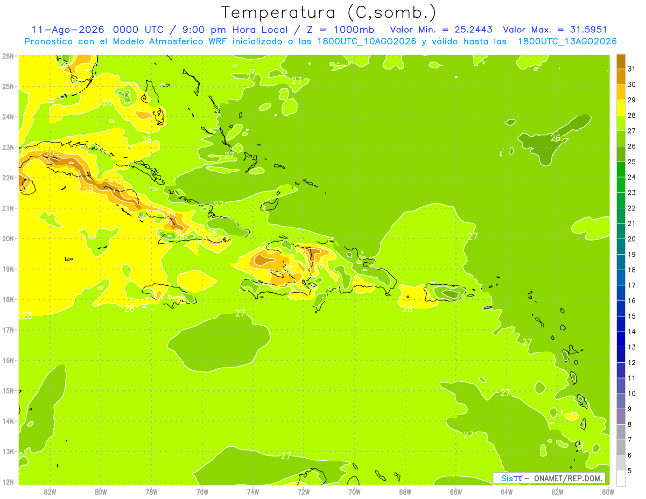Click the 12N latitude axis label
The width and height of the screenshot is (646, 499).
point(8,482)
